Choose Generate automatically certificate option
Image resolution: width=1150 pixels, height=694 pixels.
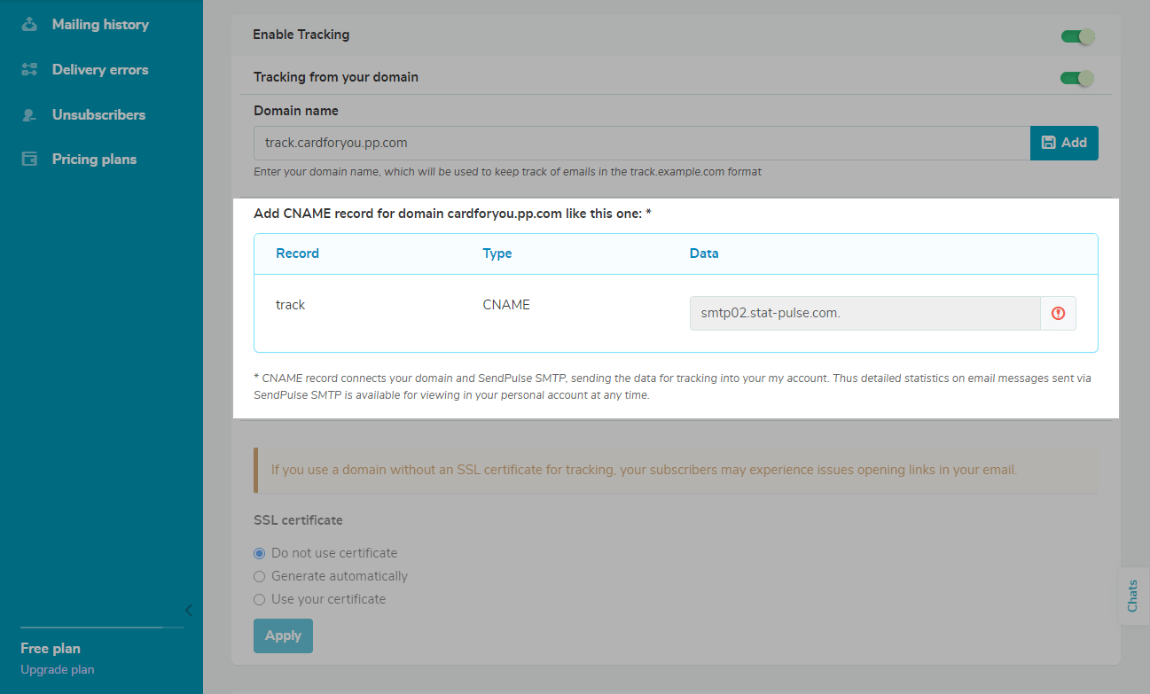coord(260,576)
